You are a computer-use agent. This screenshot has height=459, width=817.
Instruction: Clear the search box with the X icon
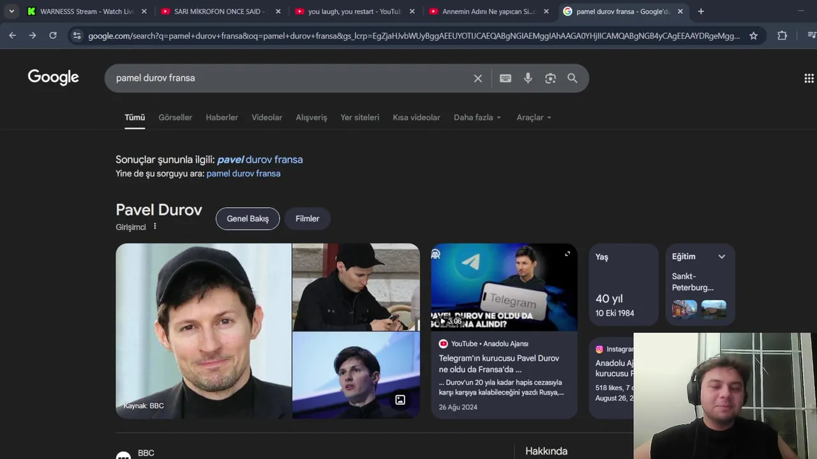click(x=478, y=78)
